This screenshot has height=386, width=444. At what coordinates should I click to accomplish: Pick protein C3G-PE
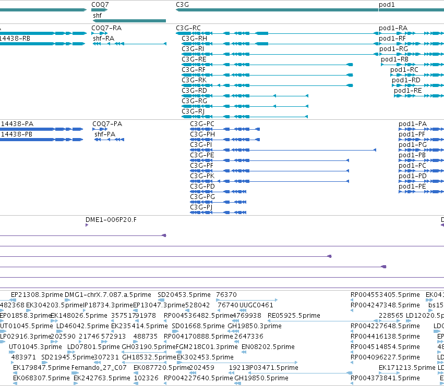pos(270,160)
